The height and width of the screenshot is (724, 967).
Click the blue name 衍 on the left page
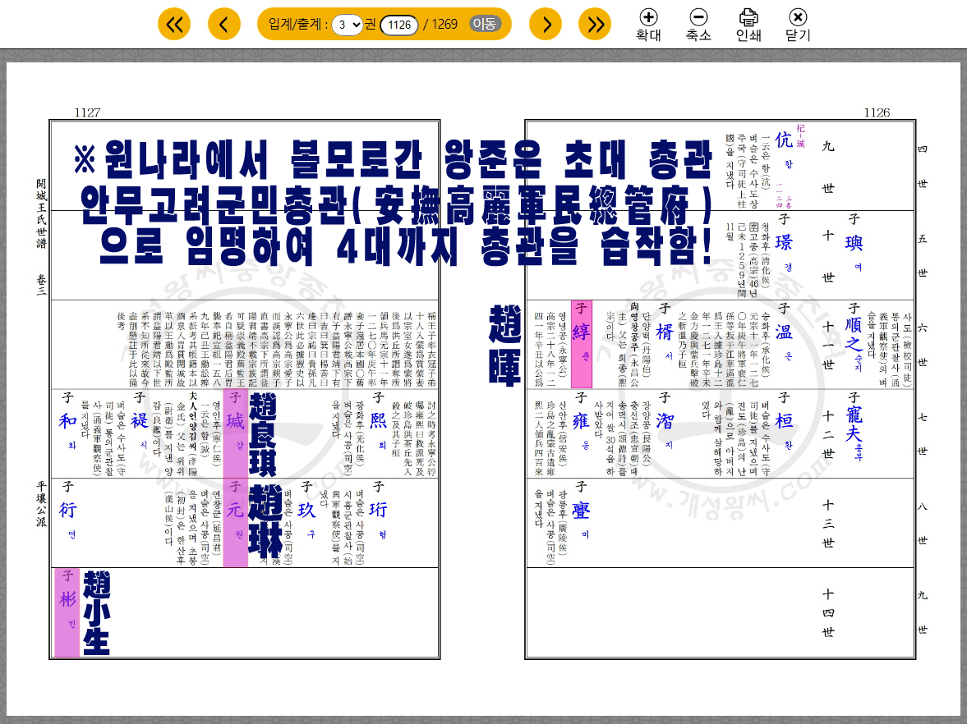67,510
